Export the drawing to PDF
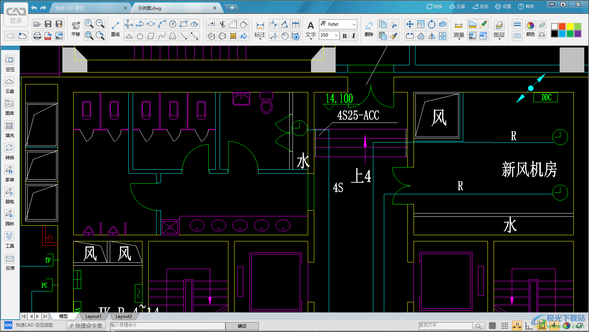Screen dimensions: 589x332 point(48,36)
